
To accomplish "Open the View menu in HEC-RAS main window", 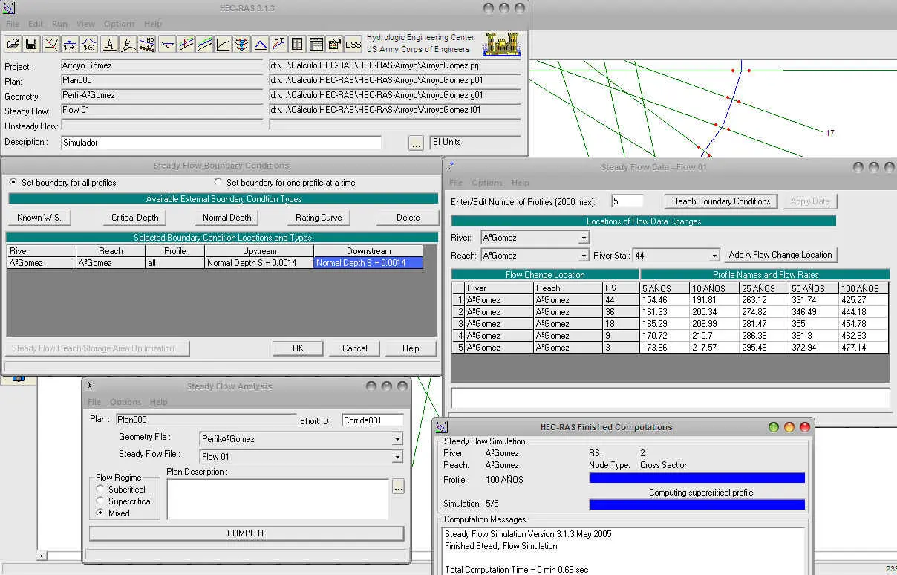I will (86, 24).
